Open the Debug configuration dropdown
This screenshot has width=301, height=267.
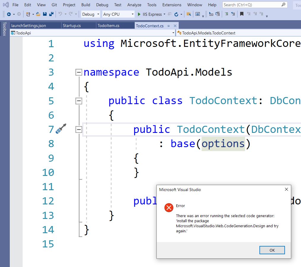[91, 14]
